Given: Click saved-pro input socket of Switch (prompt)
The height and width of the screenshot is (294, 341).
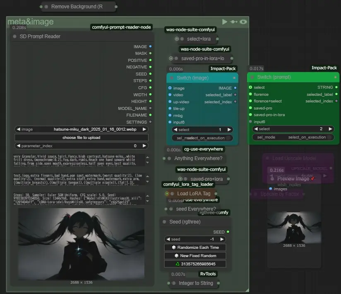Looking at the screenshot, I should coord(250,108).
